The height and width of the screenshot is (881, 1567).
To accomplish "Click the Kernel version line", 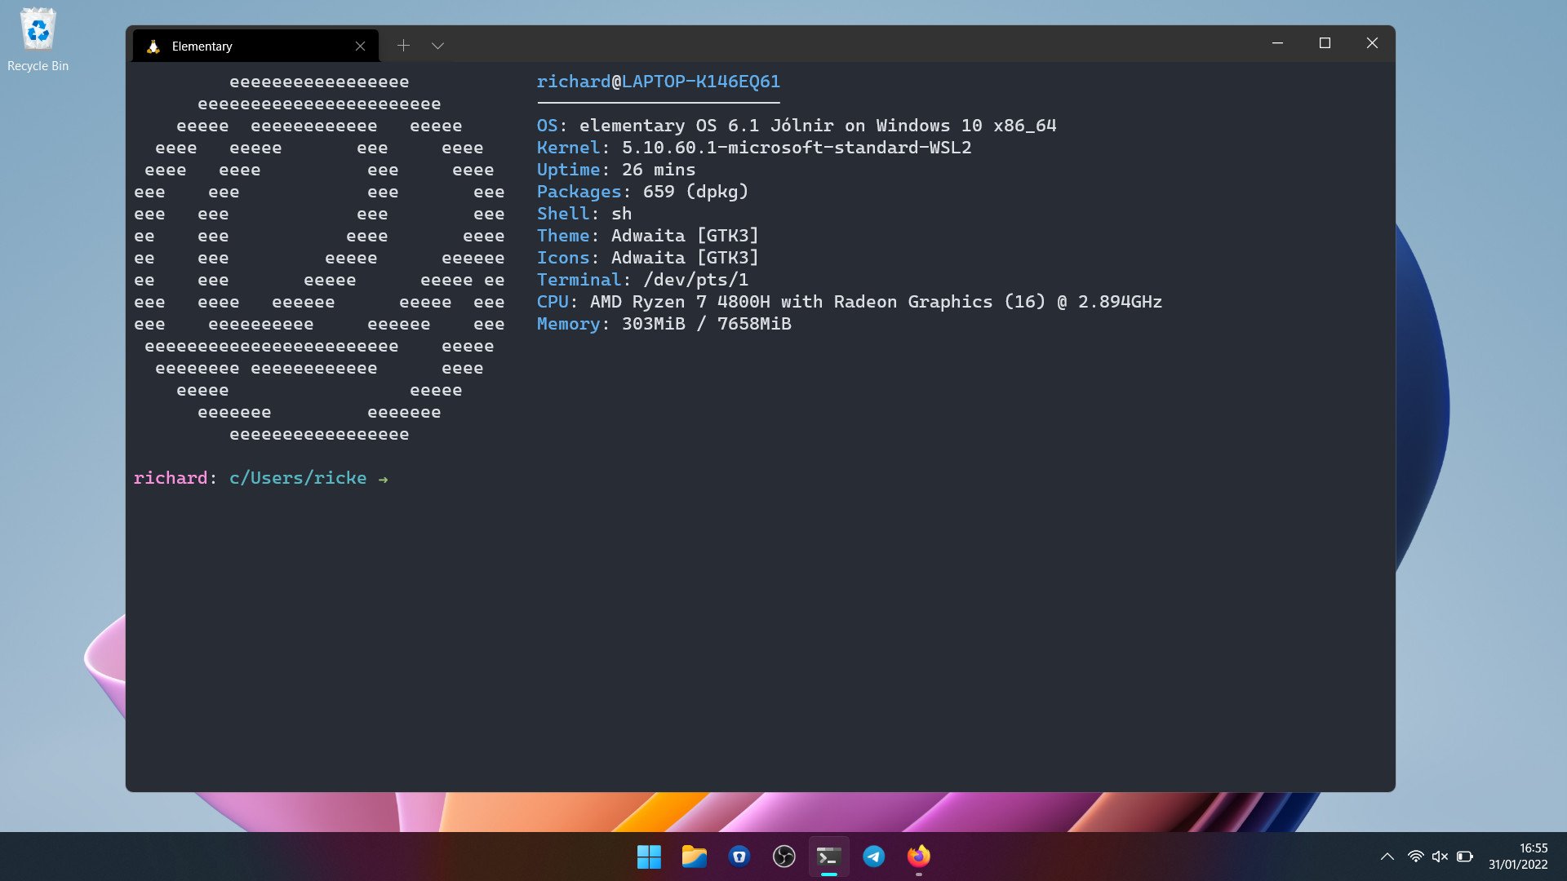I will click(x=753, y=148).
